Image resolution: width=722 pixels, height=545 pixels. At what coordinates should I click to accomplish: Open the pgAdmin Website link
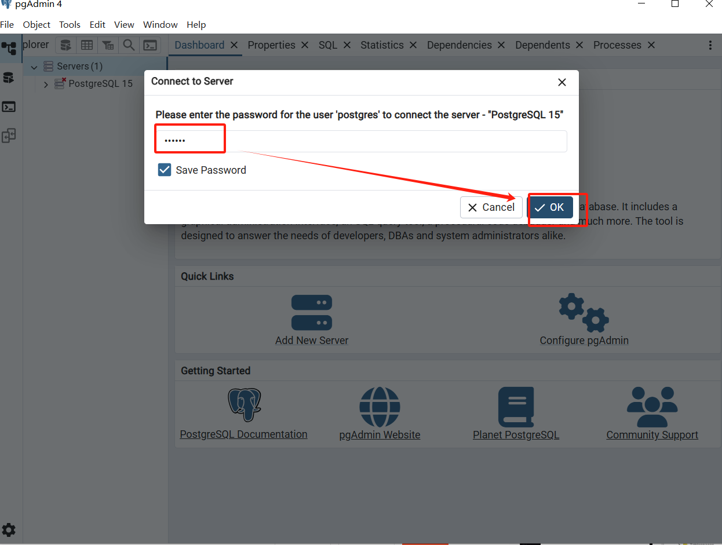click(380, 435)
